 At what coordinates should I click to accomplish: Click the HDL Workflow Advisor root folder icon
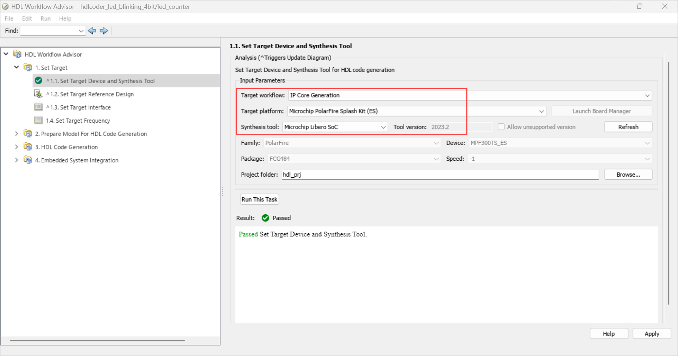coord(17,54)
